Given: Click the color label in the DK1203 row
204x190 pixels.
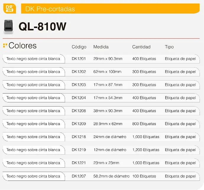Looking at the screenshot, I should point(33,85).
